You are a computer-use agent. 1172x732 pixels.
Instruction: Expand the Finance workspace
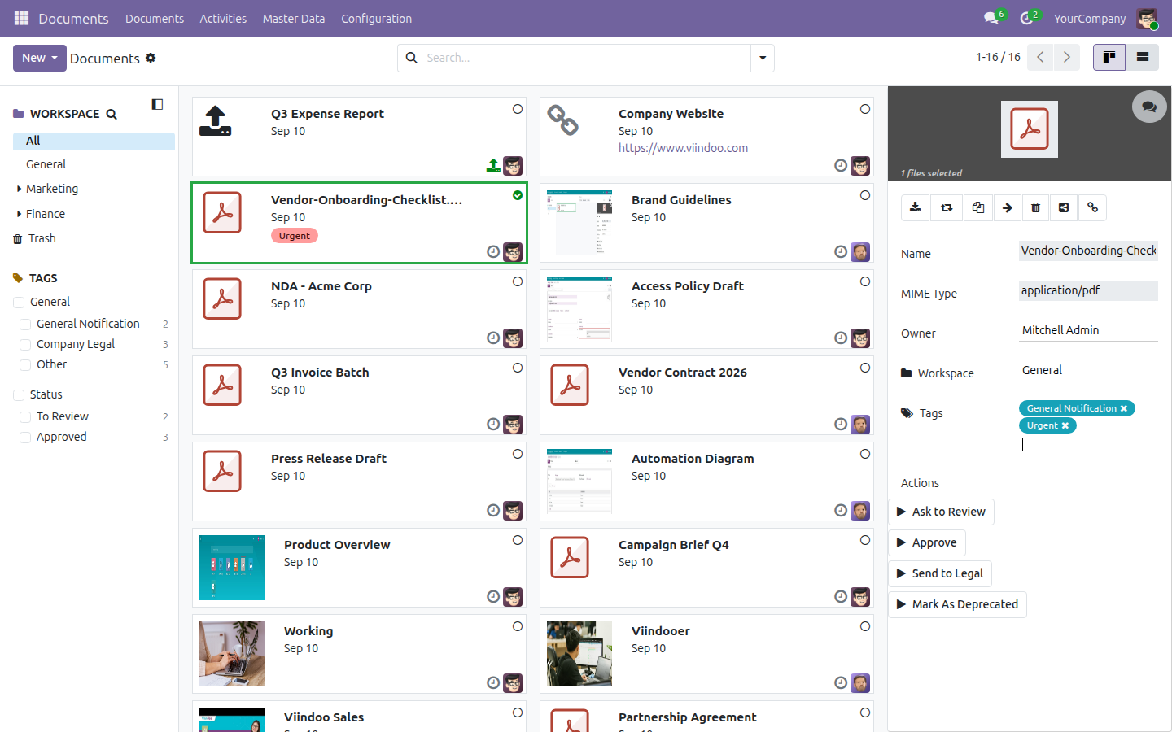19,214
